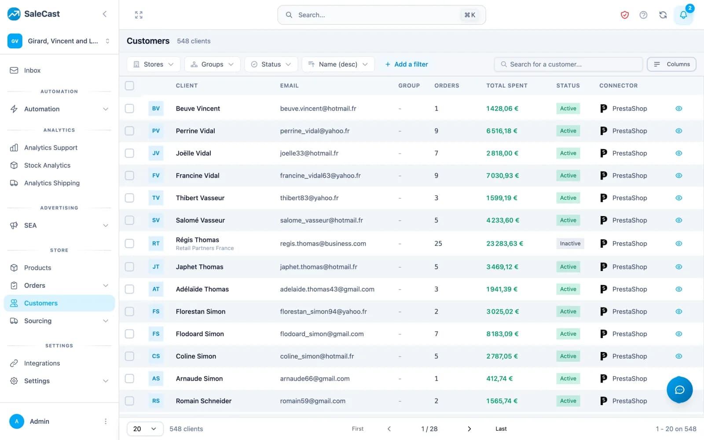Collapse the sidebar with the arrow icon
Viewport: 704px width, 440px height.
point(105,14)
